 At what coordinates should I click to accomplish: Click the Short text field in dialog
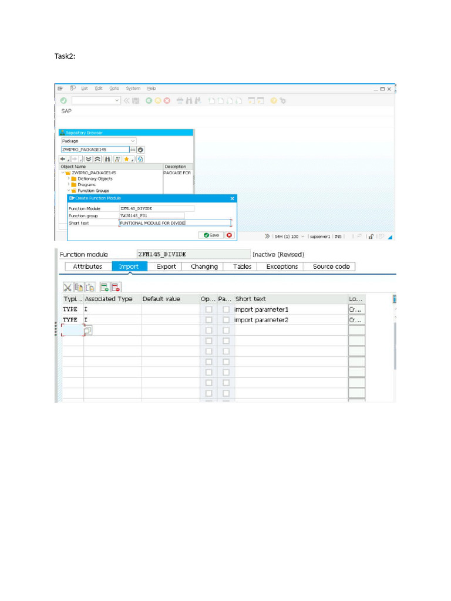click(x=175, y=222)
